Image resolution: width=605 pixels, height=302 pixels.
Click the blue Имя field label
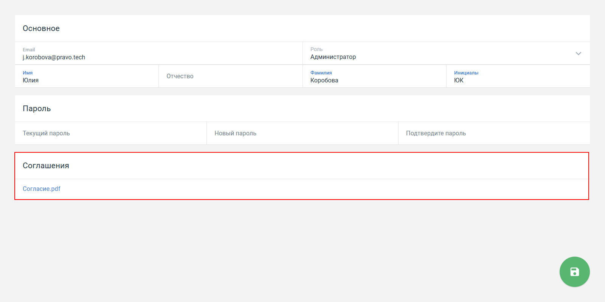28,73
